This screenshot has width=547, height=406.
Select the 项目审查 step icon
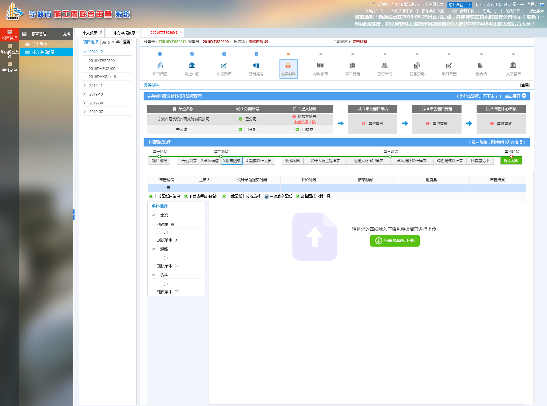click(449, 66)
